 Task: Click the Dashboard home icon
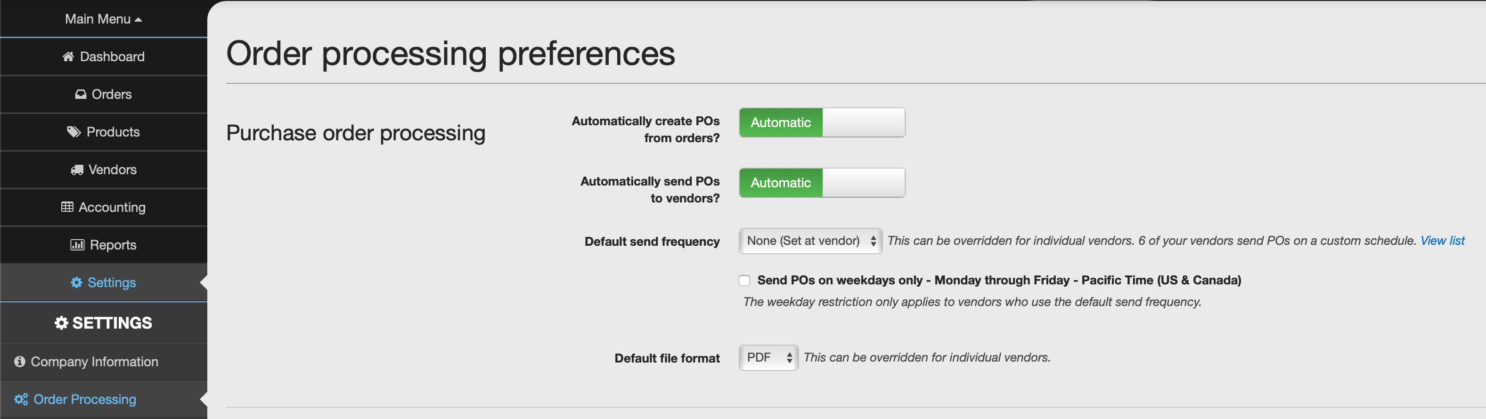[68, 56]
